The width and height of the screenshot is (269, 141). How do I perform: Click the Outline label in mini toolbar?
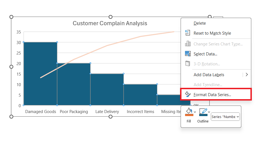[x=203, y=121]
